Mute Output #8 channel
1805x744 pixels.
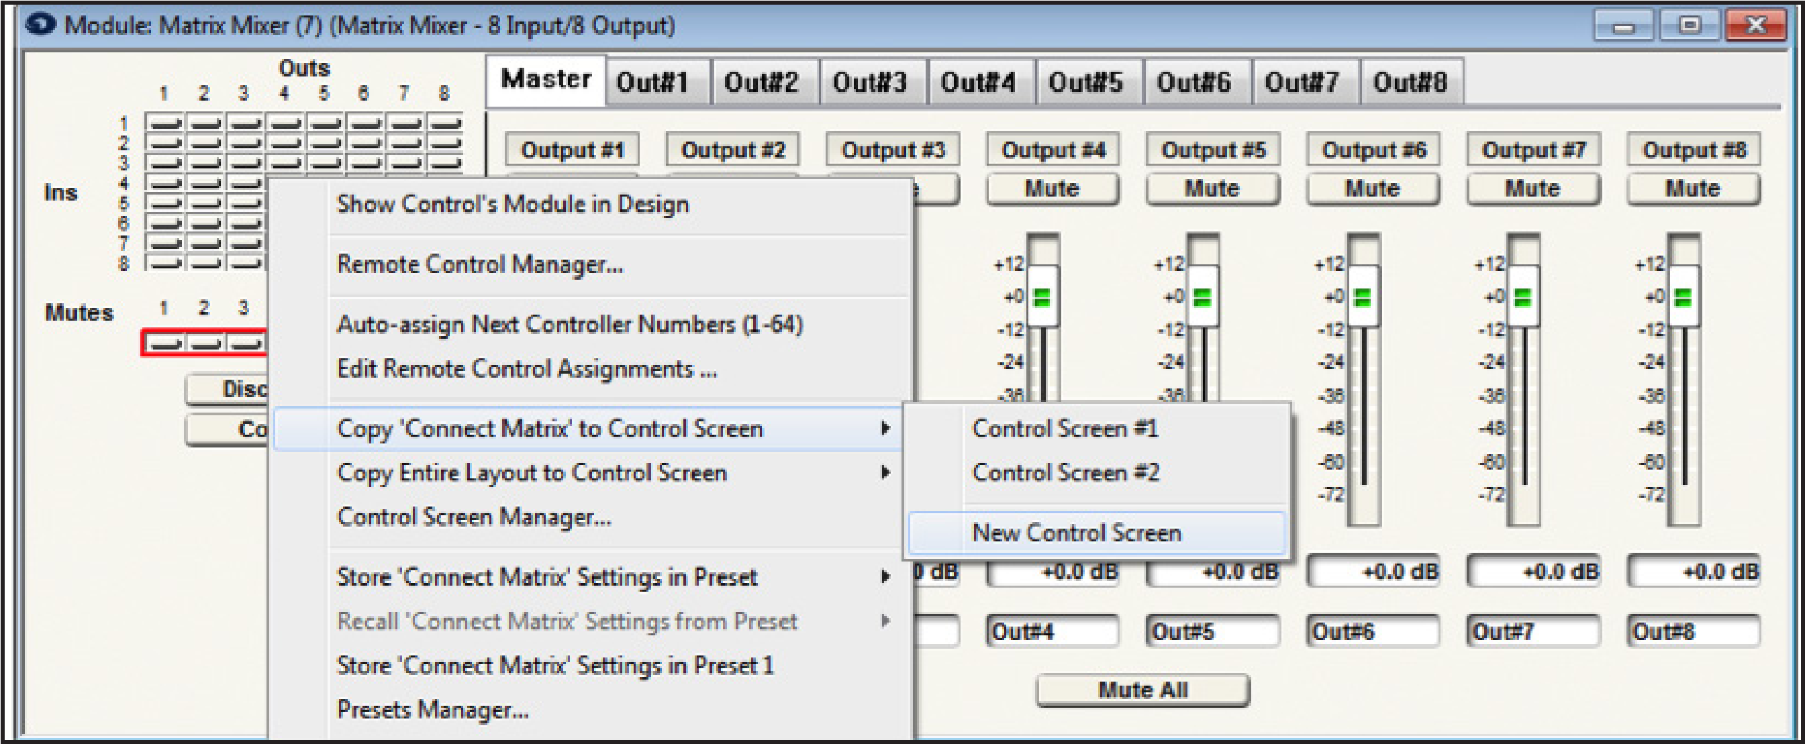click(1692, 189)
